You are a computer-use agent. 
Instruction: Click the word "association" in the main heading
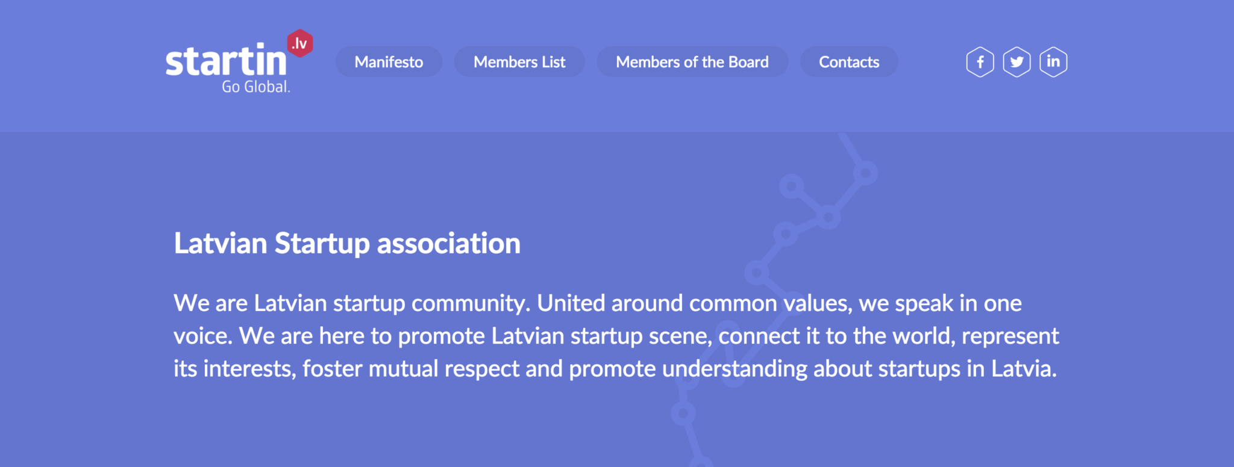click(448, 244)
